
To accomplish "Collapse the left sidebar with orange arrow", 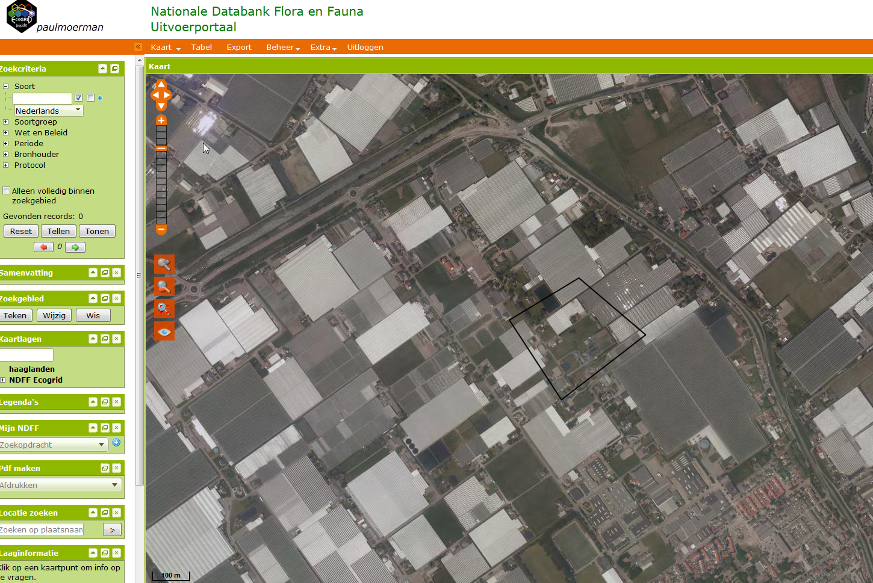I will tap(138, 47).
